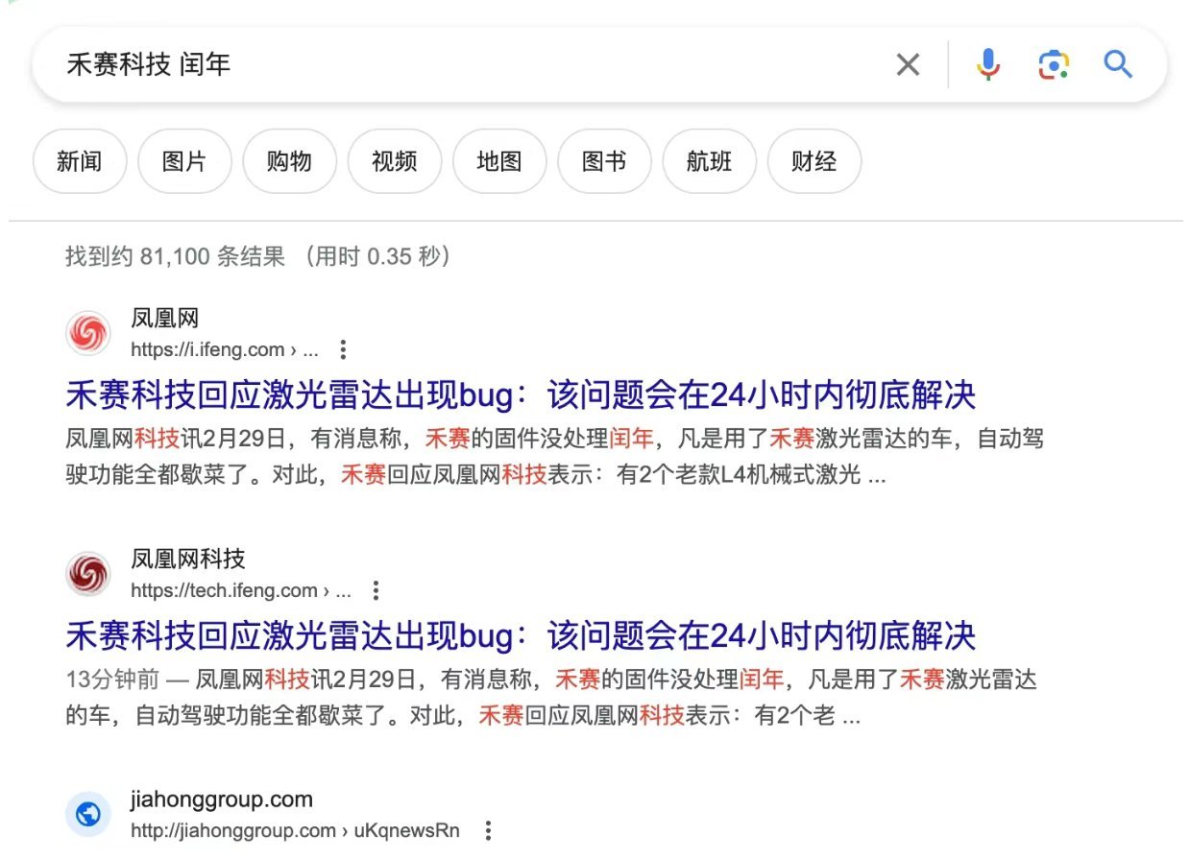Click the jiahonggroup.com site name
Image resolution: width=1190 pixels, height=859 pixels.
222,799
